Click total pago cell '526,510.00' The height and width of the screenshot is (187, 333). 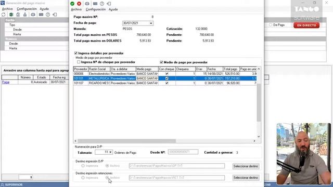(231, 74)
